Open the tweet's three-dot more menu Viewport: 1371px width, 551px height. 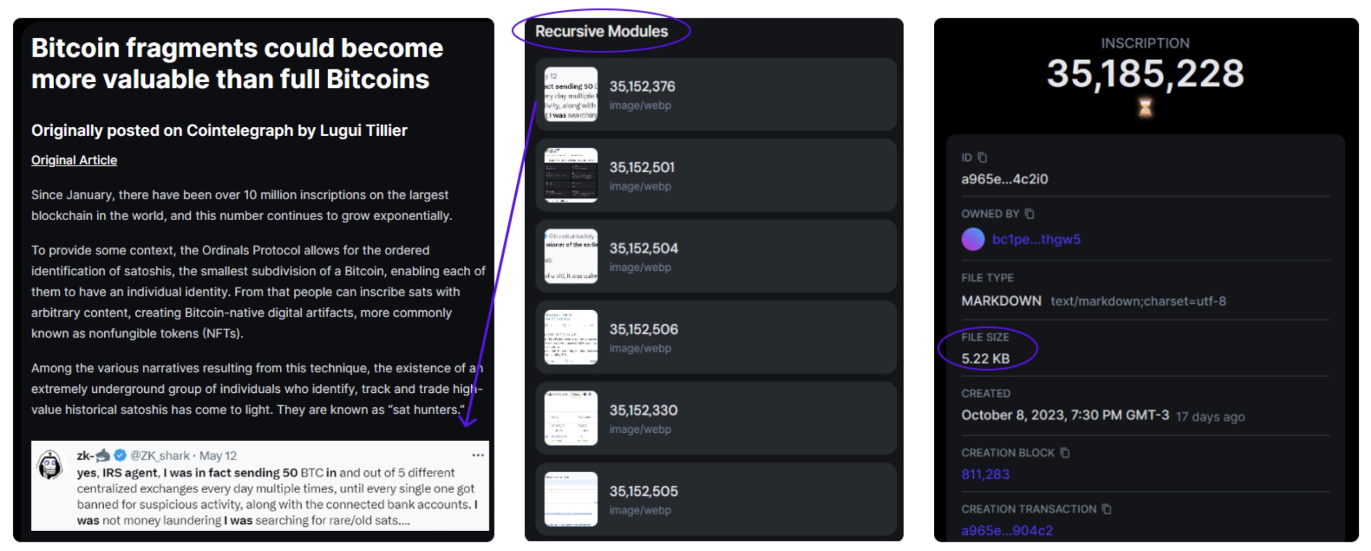478,455
